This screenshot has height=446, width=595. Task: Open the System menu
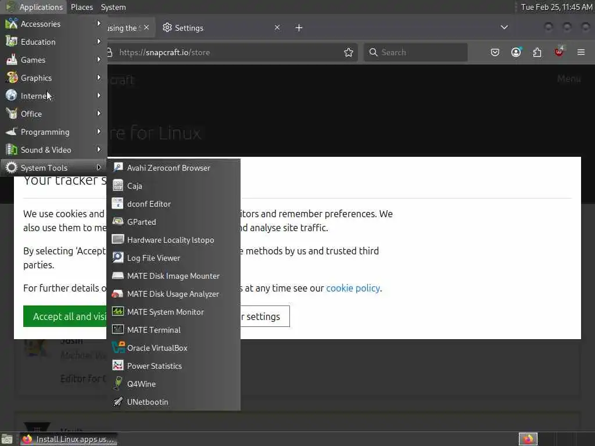pyautogui.click(x=113, y=7)
